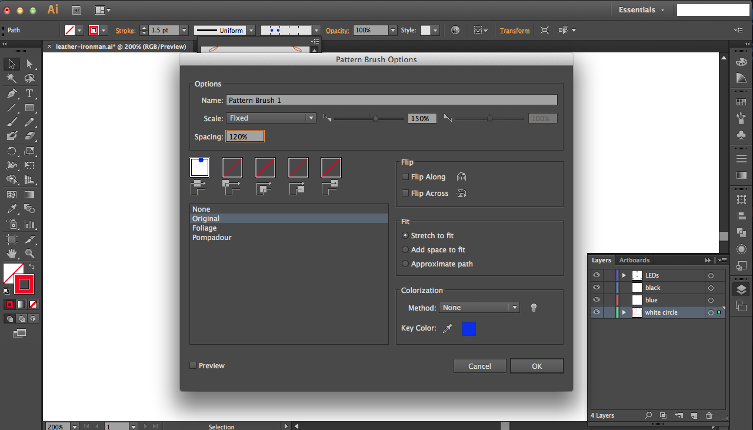Open the 200% zoom level dropdown
753x430 pixels.
[74, 426]
